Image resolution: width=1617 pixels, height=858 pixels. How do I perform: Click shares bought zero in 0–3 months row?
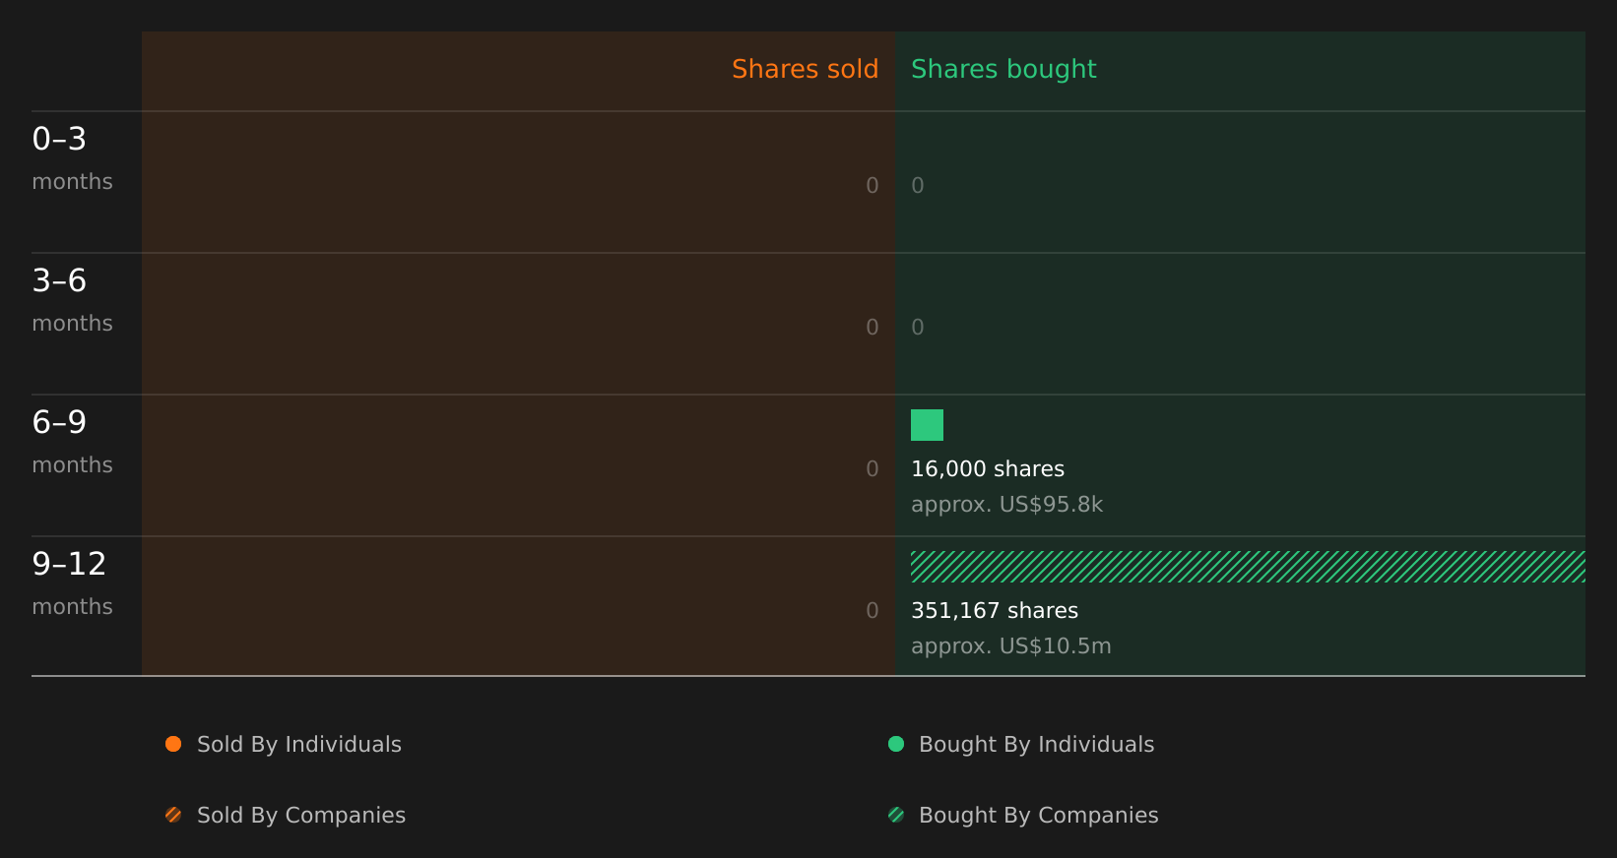pos(918,186)
